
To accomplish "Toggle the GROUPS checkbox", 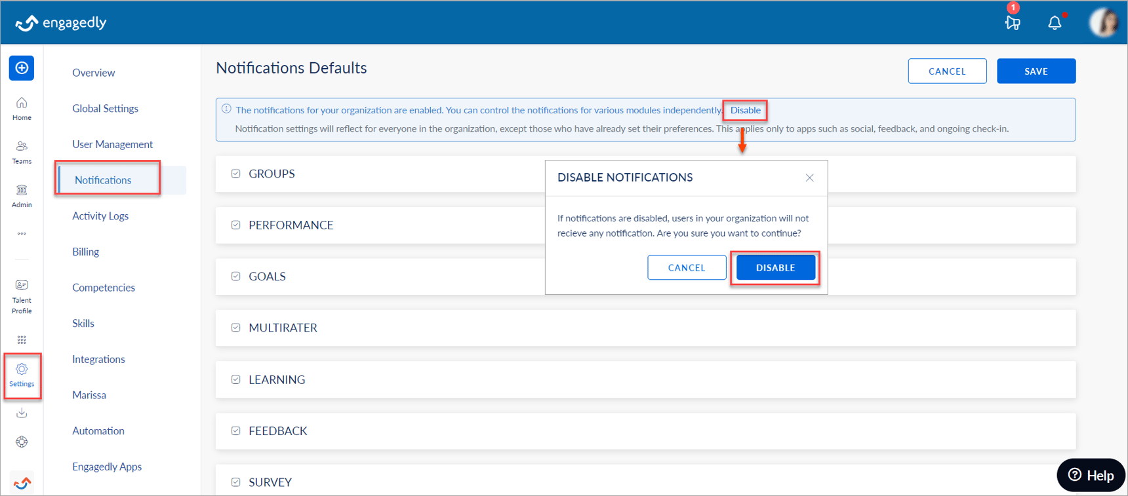I will 235,174.
